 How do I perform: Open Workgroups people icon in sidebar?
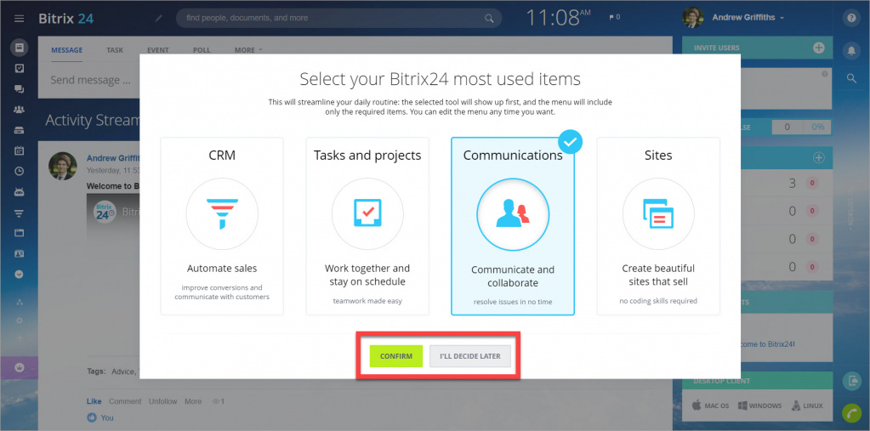tap(19, 110)
